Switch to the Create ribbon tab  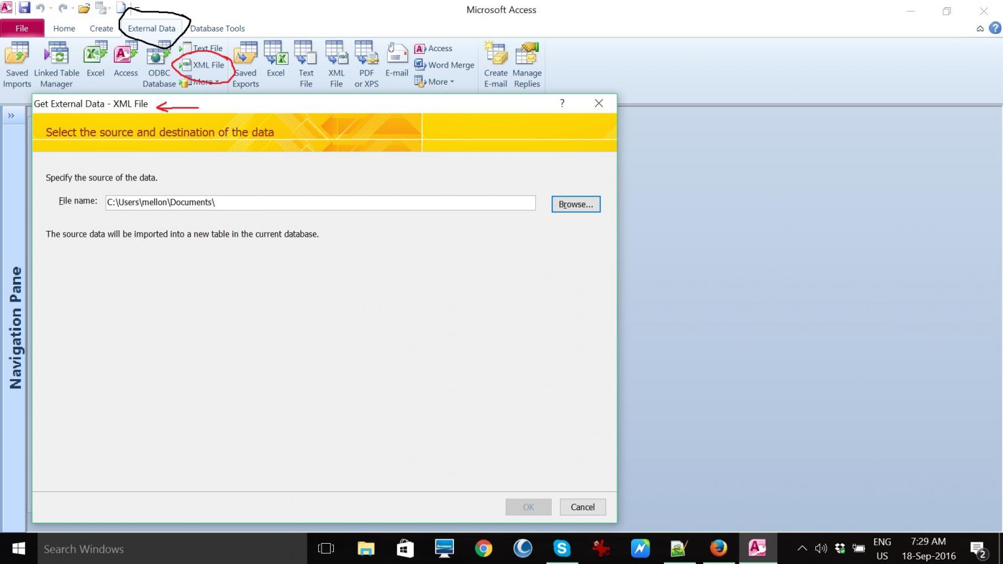[101, 28]
